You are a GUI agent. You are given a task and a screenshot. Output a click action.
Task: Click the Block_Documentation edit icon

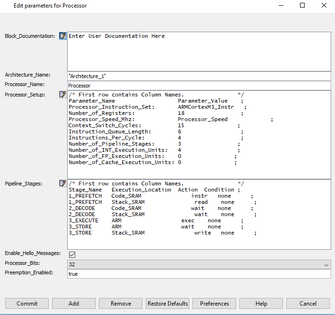[x=62, y=36]
